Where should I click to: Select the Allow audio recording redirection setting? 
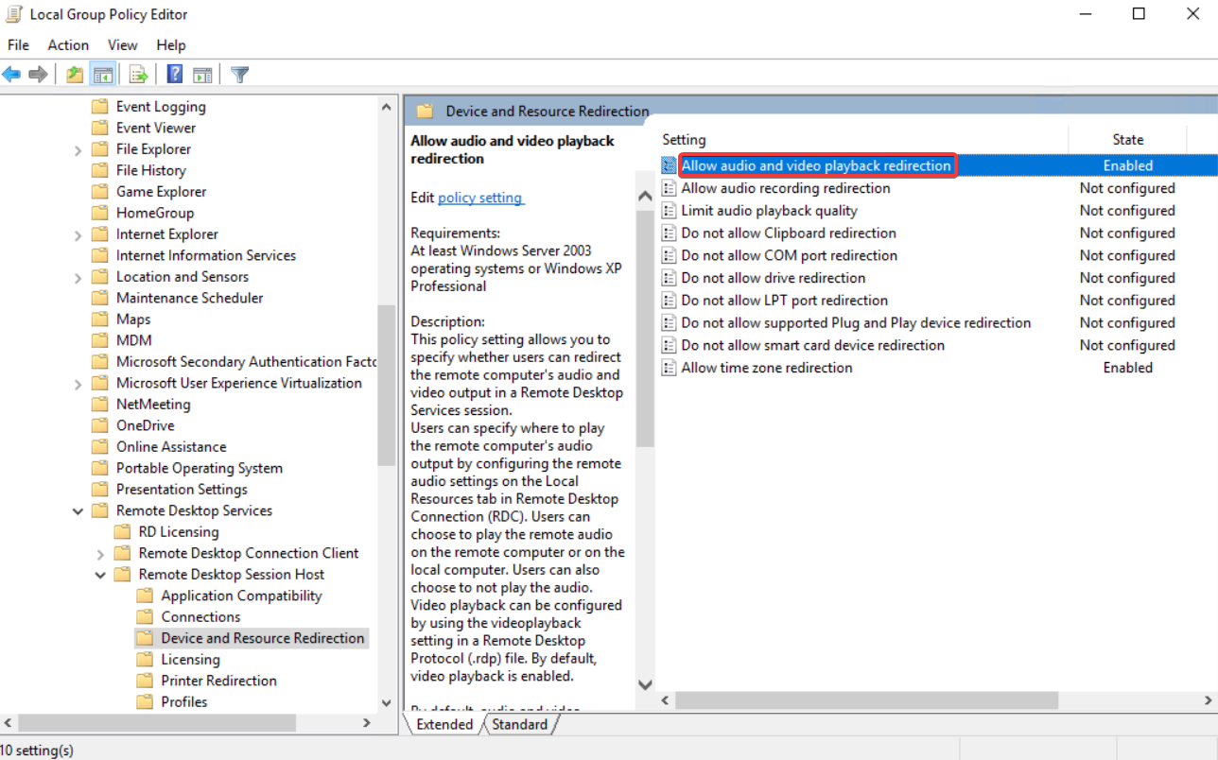click(785, 187)
